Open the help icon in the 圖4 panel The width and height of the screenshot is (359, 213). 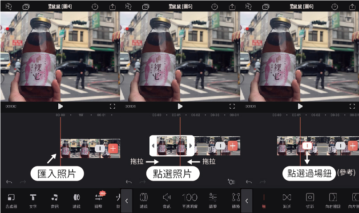(95, 7)
